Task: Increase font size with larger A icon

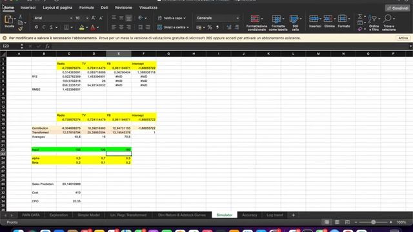Action: [x=93, y=18]
